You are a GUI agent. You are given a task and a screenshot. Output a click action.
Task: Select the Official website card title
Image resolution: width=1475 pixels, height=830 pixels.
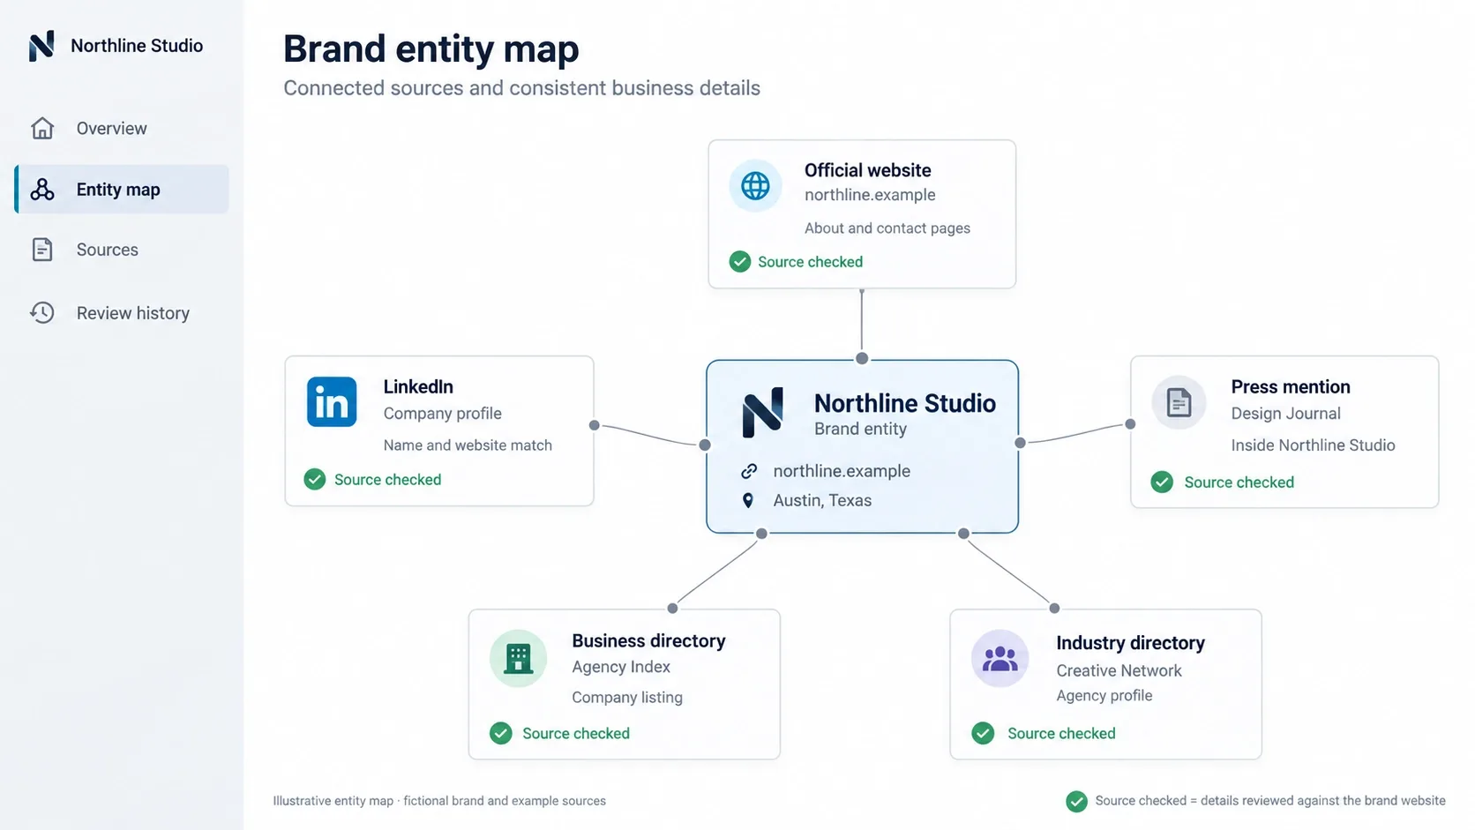[868, 170]
